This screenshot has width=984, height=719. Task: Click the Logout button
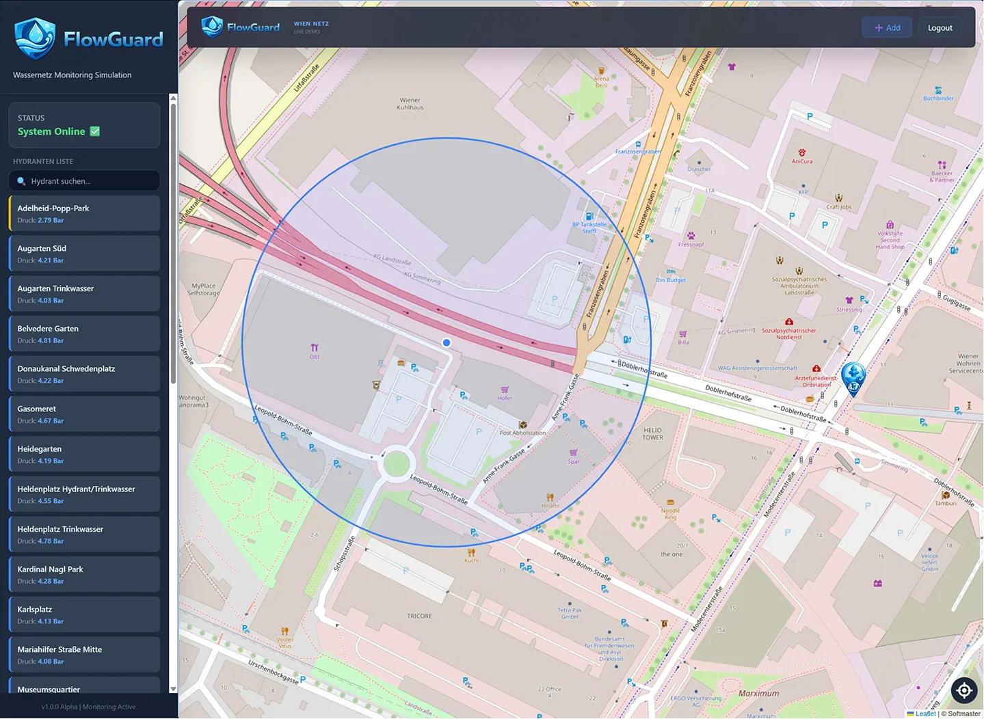tap(940, 27)
